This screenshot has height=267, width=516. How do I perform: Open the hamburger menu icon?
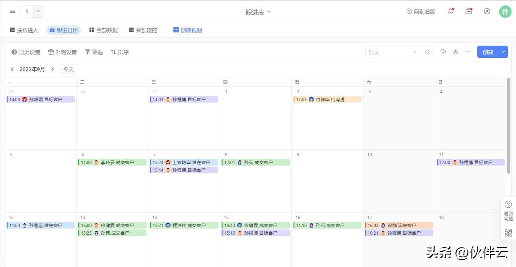click(12, 11)
